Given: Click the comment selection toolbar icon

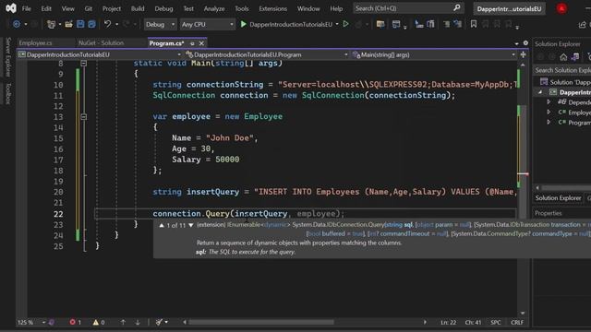Looking at the screenshot, I should coord(418,24).
